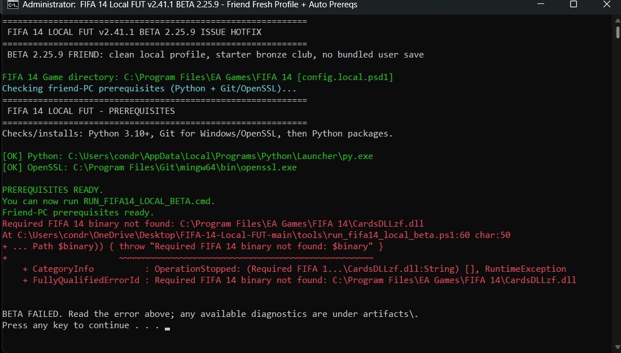Click the '[OK] Python:' path line
The height and width of the screenshot is (353, 621).
point(187,156)
